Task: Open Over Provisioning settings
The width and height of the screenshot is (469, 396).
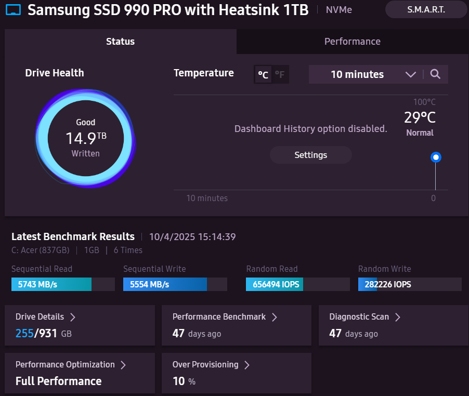Action: click(236, 373)
